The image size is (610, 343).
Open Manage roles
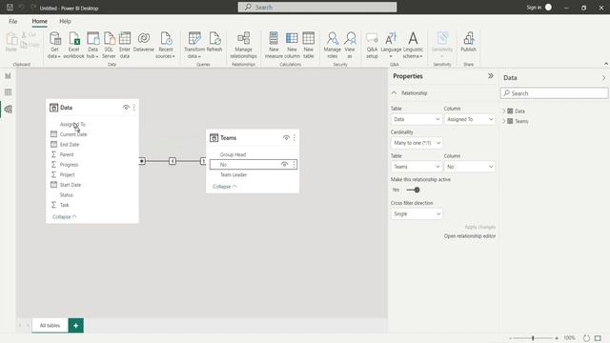pos(333,45)
